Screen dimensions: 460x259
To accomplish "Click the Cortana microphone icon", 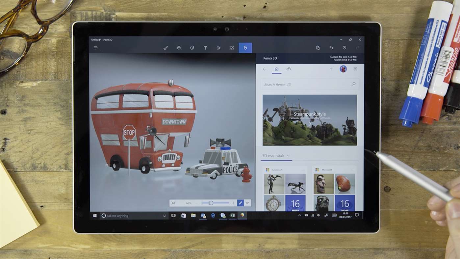I will (x=165, y=216).
